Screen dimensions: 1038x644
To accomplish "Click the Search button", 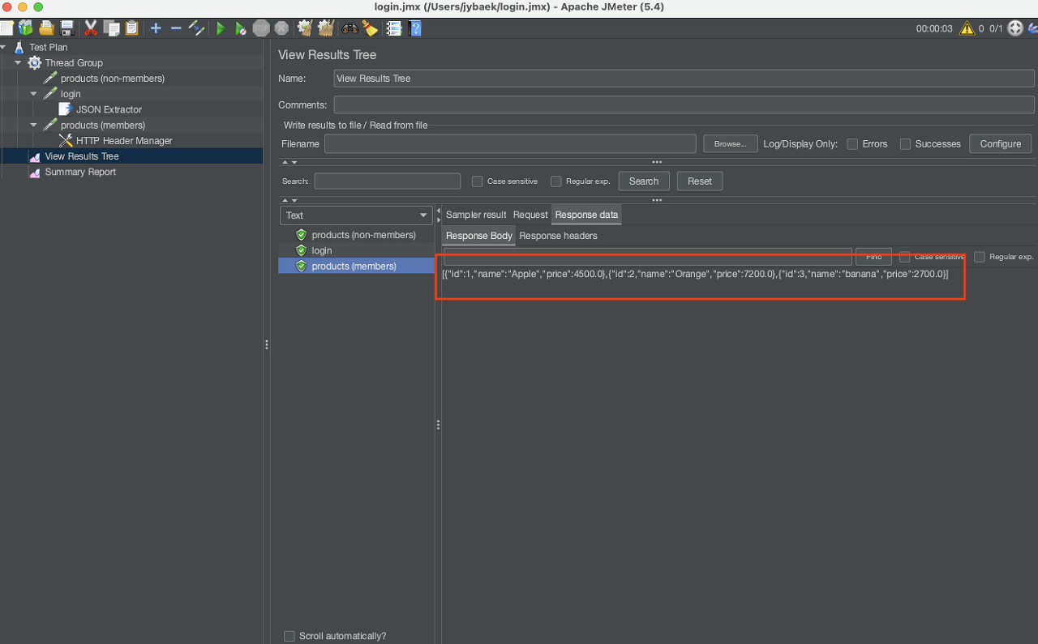I will coord(644,181).
